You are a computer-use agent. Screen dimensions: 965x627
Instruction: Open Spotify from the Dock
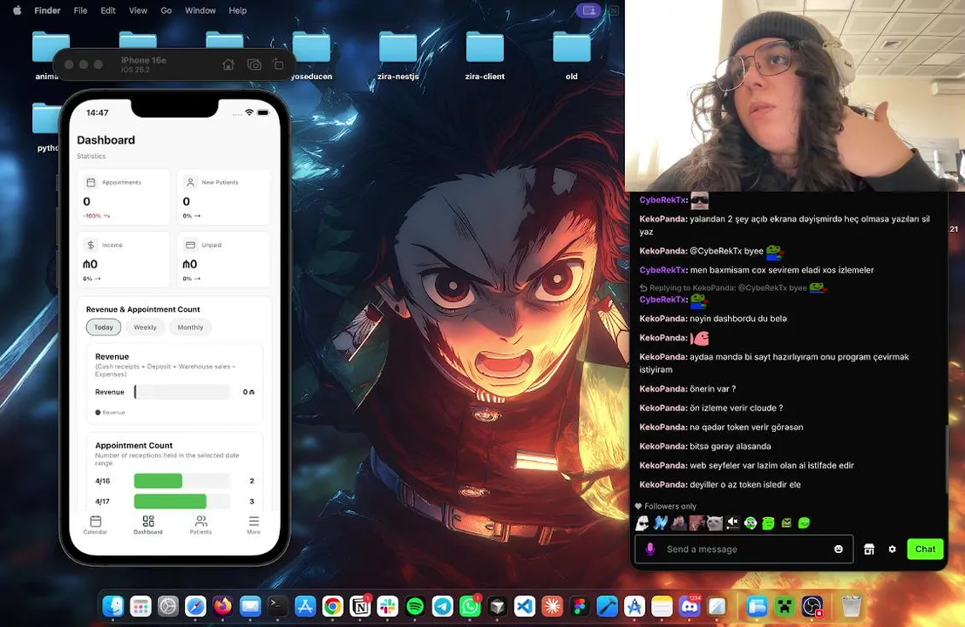pos(416,607)
